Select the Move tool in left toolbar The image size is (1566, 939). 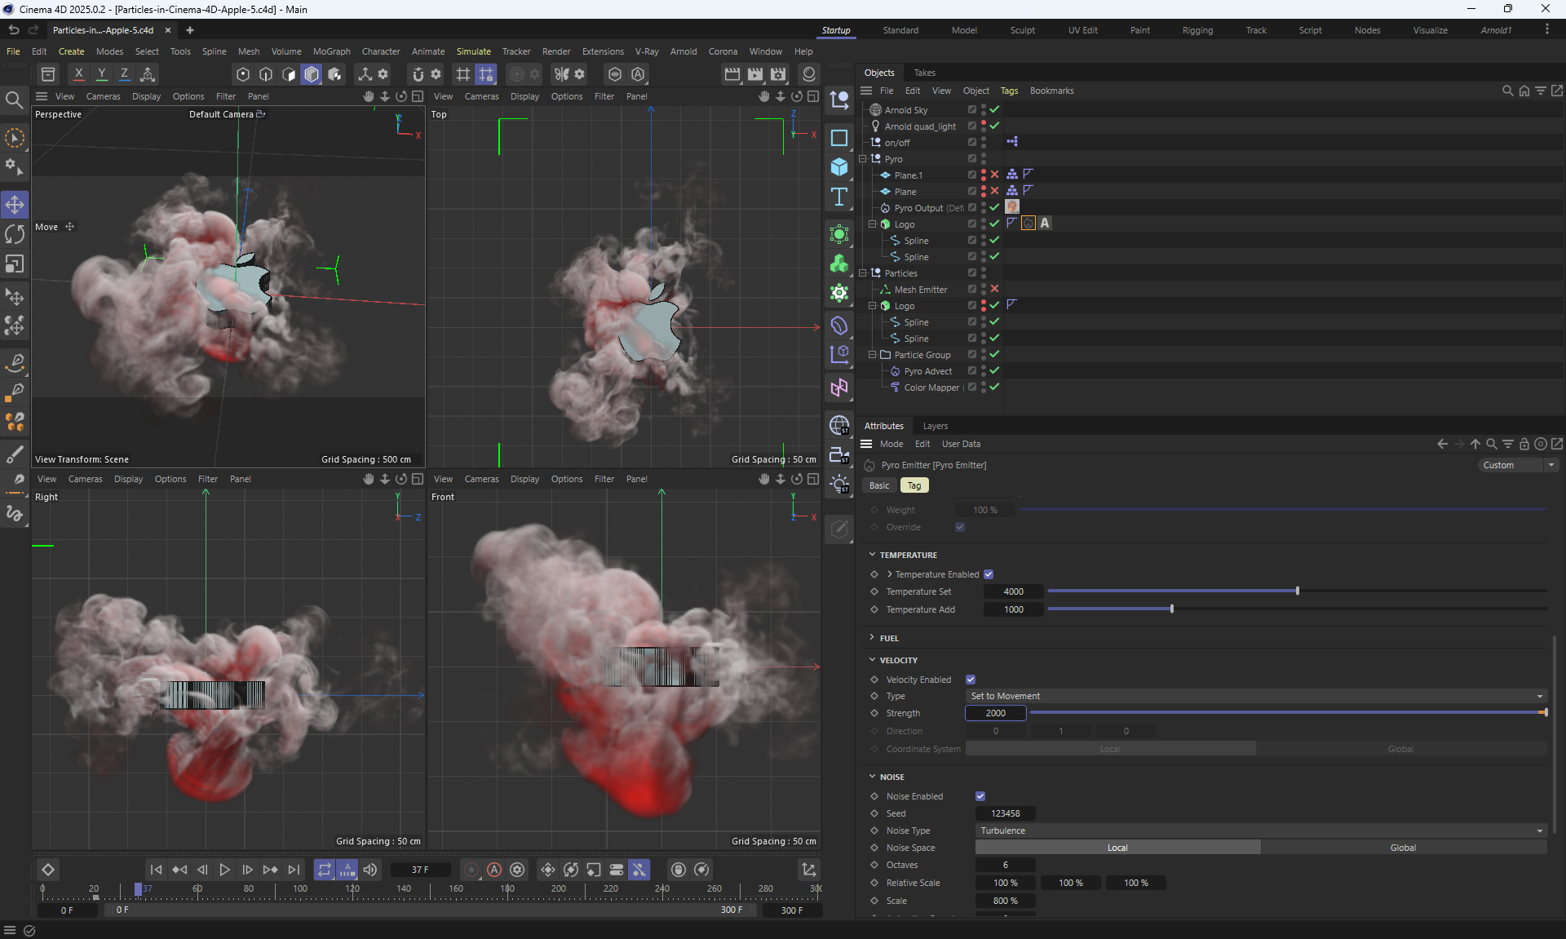point(15,204)
